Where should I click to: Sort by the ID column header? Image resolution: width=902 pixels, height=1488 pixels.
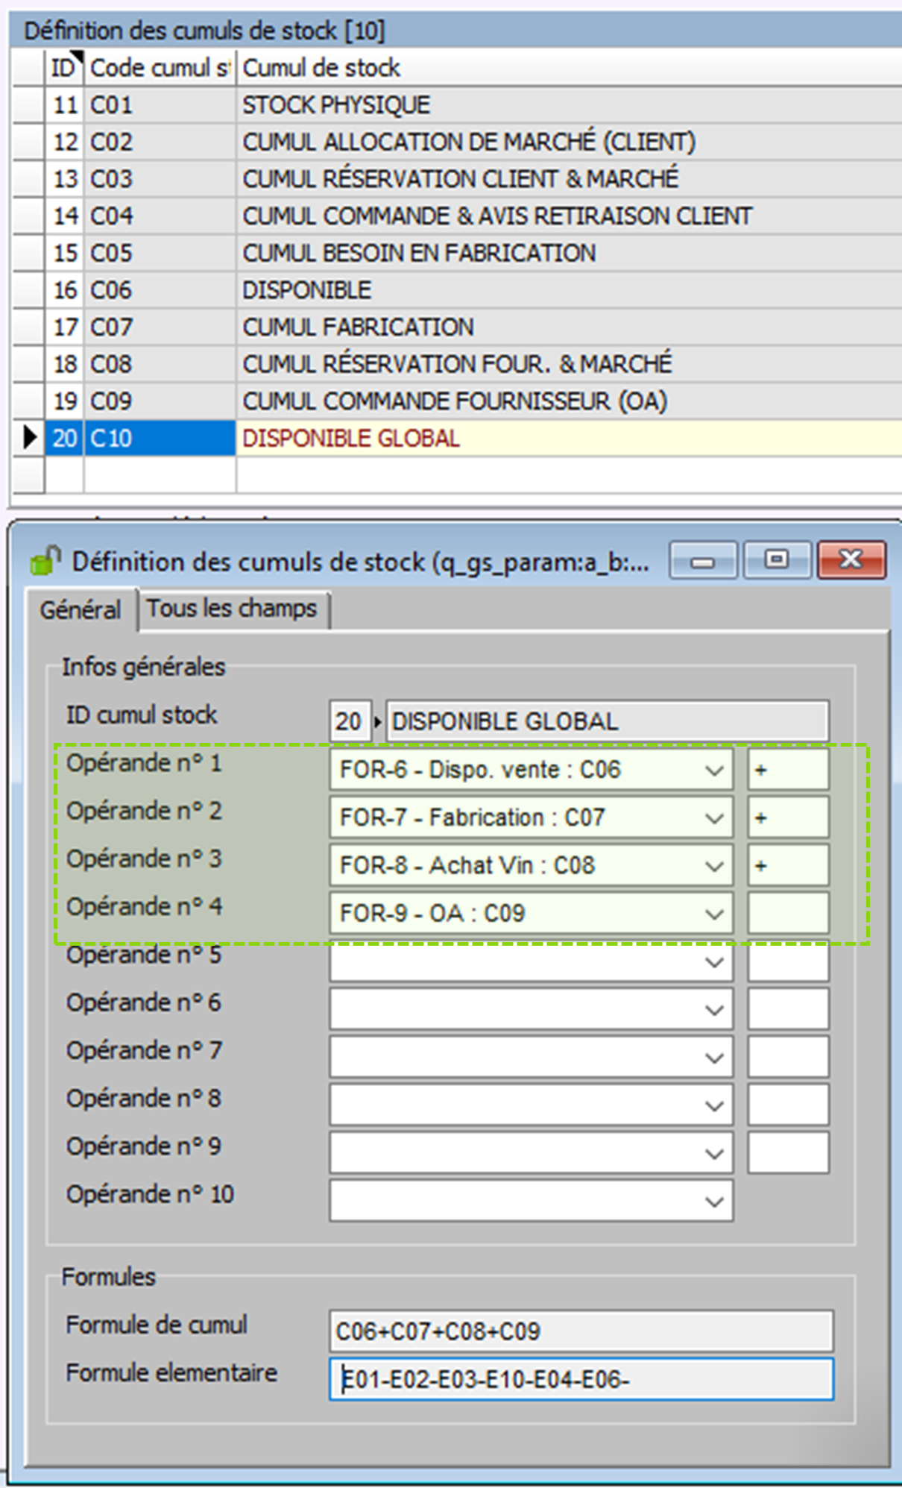tap(63, 68)
